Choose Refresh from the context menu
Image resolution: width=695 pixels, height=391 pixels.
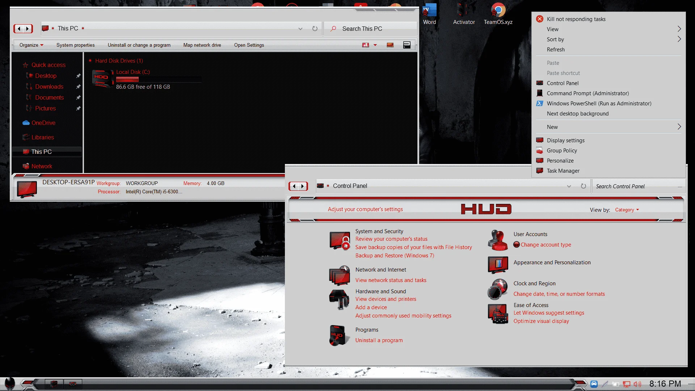pyautogui.click(x=609, y=49)
